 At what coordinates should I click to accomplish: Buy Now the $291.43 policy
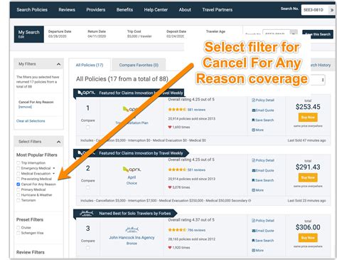(x=308, y=177)
